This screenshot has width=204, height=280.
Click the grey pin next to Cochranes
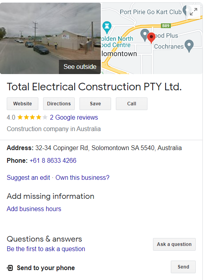pyautogui.click(x=189, y=46)
